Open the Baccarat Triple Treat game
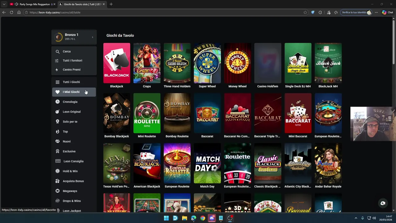The image size is (396, 223). [x=268, y=113]
